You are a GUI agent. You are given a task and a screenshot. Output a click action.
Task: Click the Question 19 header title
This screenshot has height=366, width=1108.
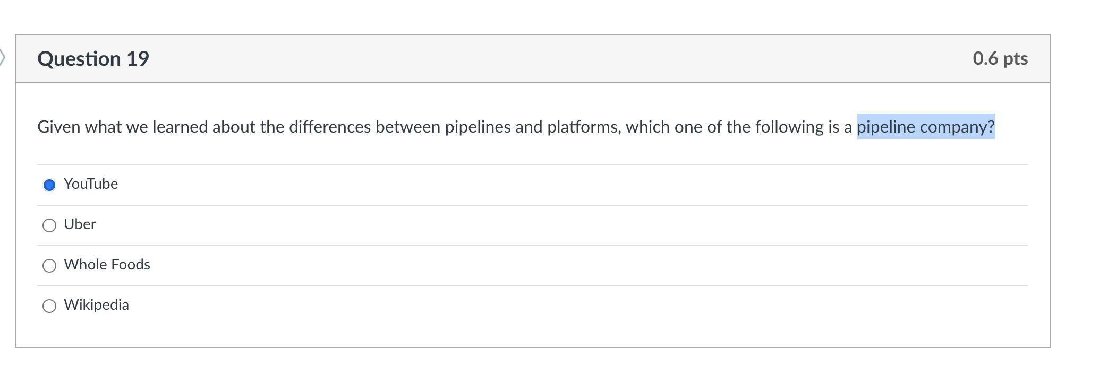tap(93, 58)
